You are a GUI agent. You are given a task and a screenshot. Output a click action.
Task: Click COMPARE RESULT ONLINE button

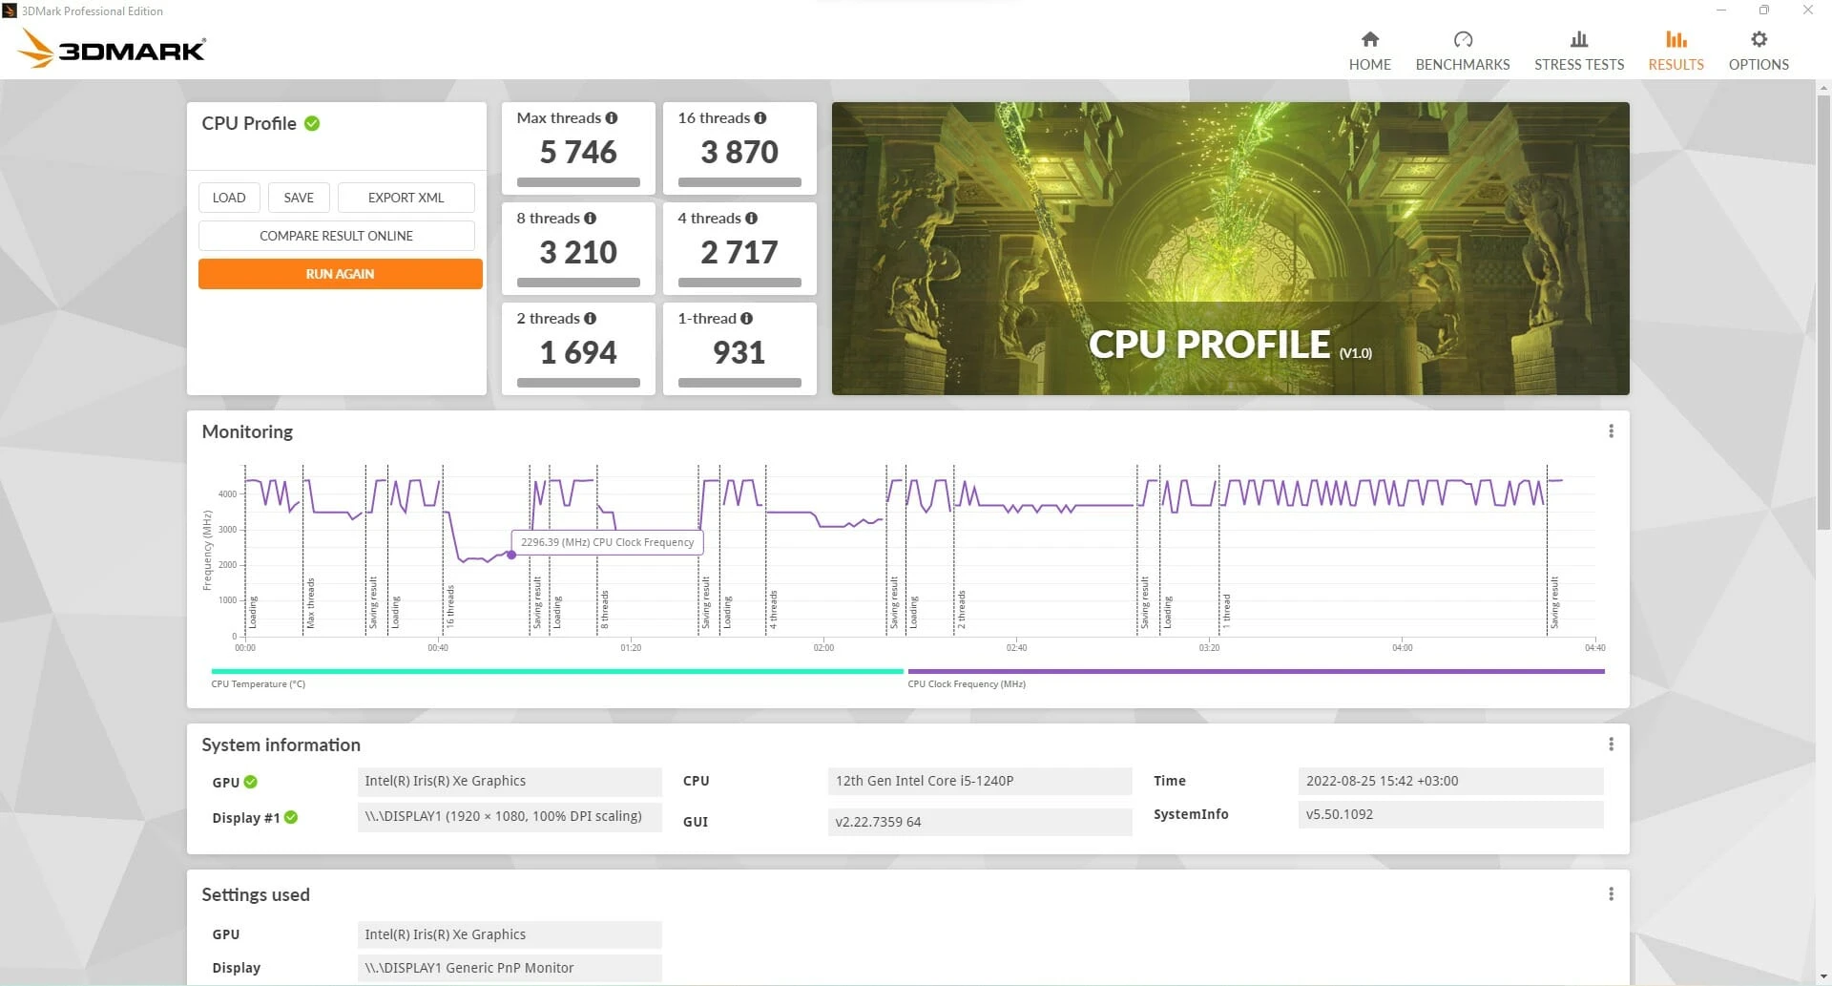337,236
